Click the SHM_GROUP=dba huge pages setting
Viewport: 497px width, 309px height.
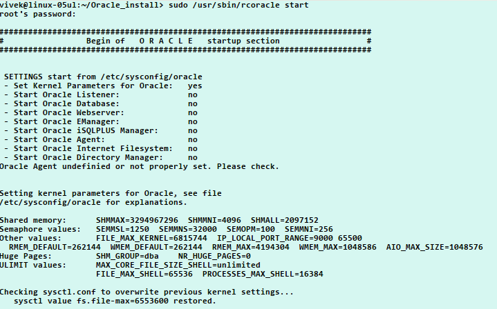tap(127, 256)
